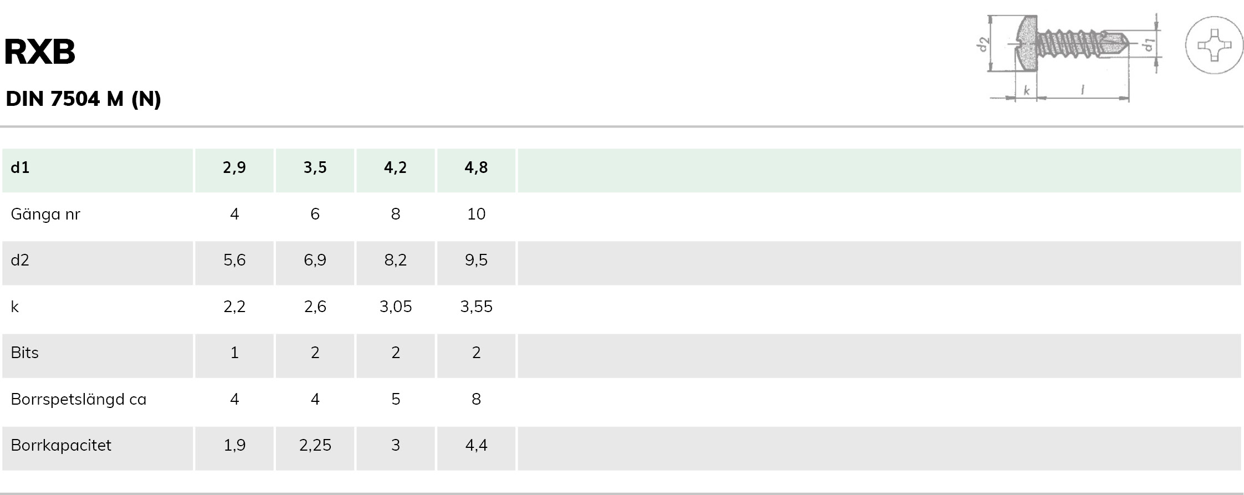
Task: Click the d2 row label
Action: (20, 260)
